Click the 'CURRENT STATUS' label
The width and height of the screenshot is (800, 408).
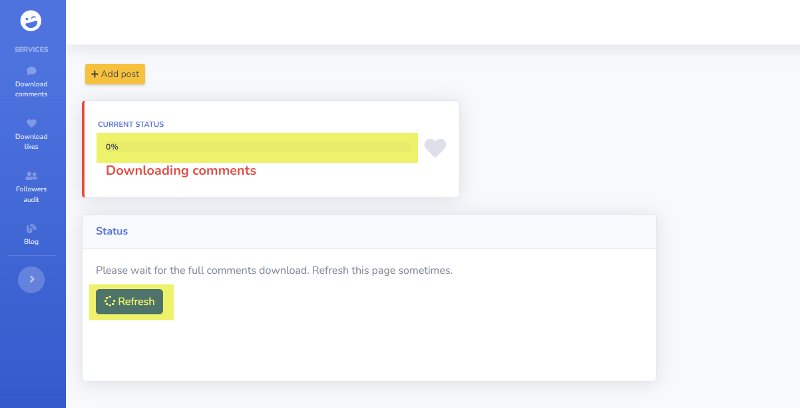tap(130, 124)
